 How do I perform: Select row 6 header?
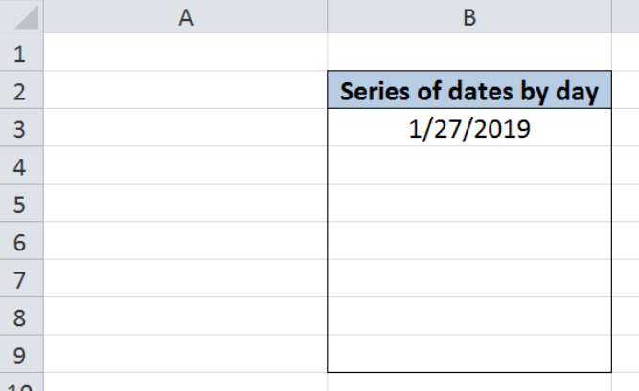[22, 241]
